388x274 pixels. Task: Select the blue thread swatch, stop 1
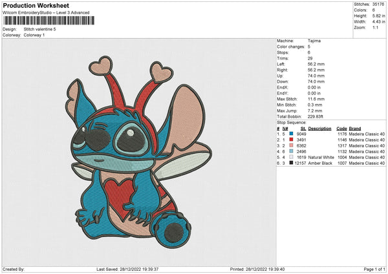[x=292, y=134]
